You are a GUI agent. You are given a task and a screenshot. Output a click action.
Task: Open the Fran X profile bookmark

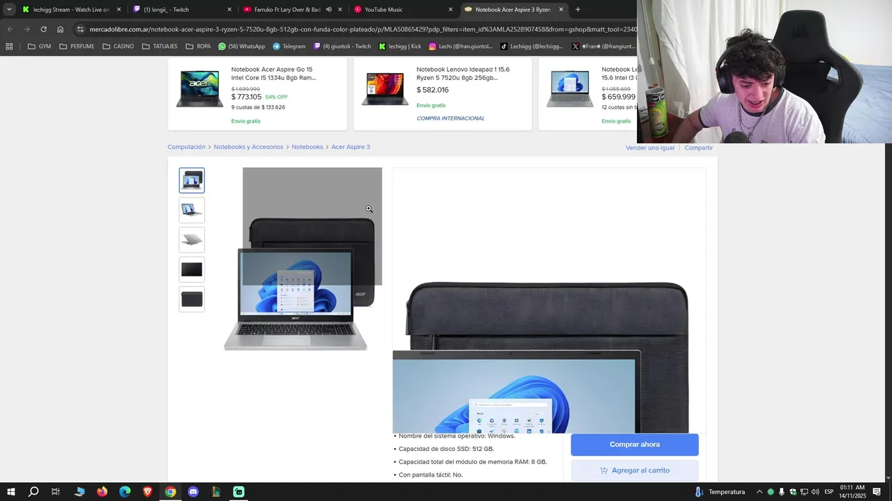coord(603,47)
